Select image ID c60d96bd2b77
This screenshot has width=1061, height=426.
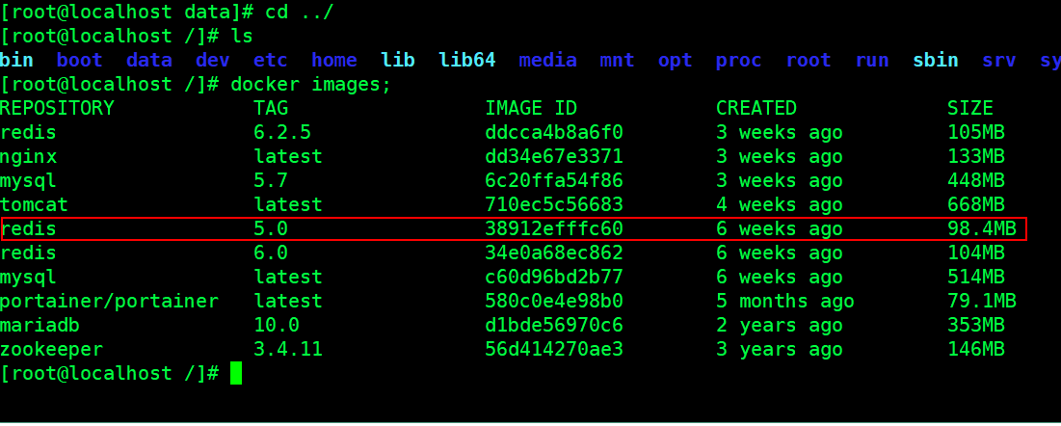point(554,277)
